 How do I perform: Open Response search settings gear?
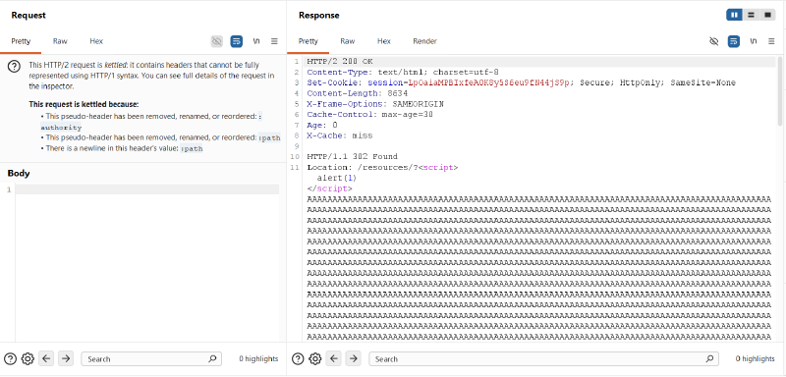click(314, 358)
